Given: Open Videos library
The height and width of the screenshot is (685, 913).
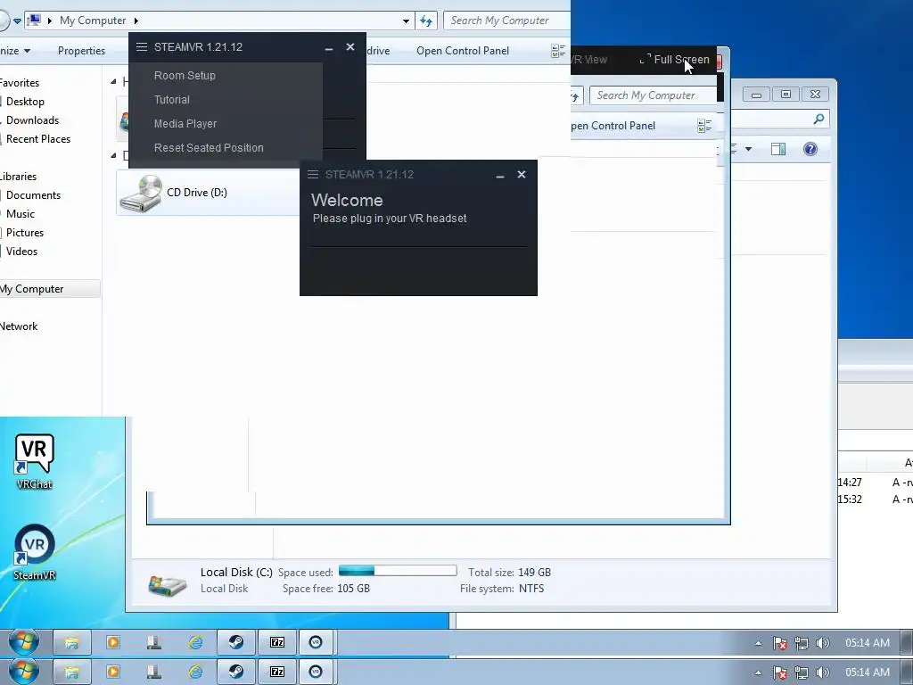Looking at the screenshot, I should (22, 251).
